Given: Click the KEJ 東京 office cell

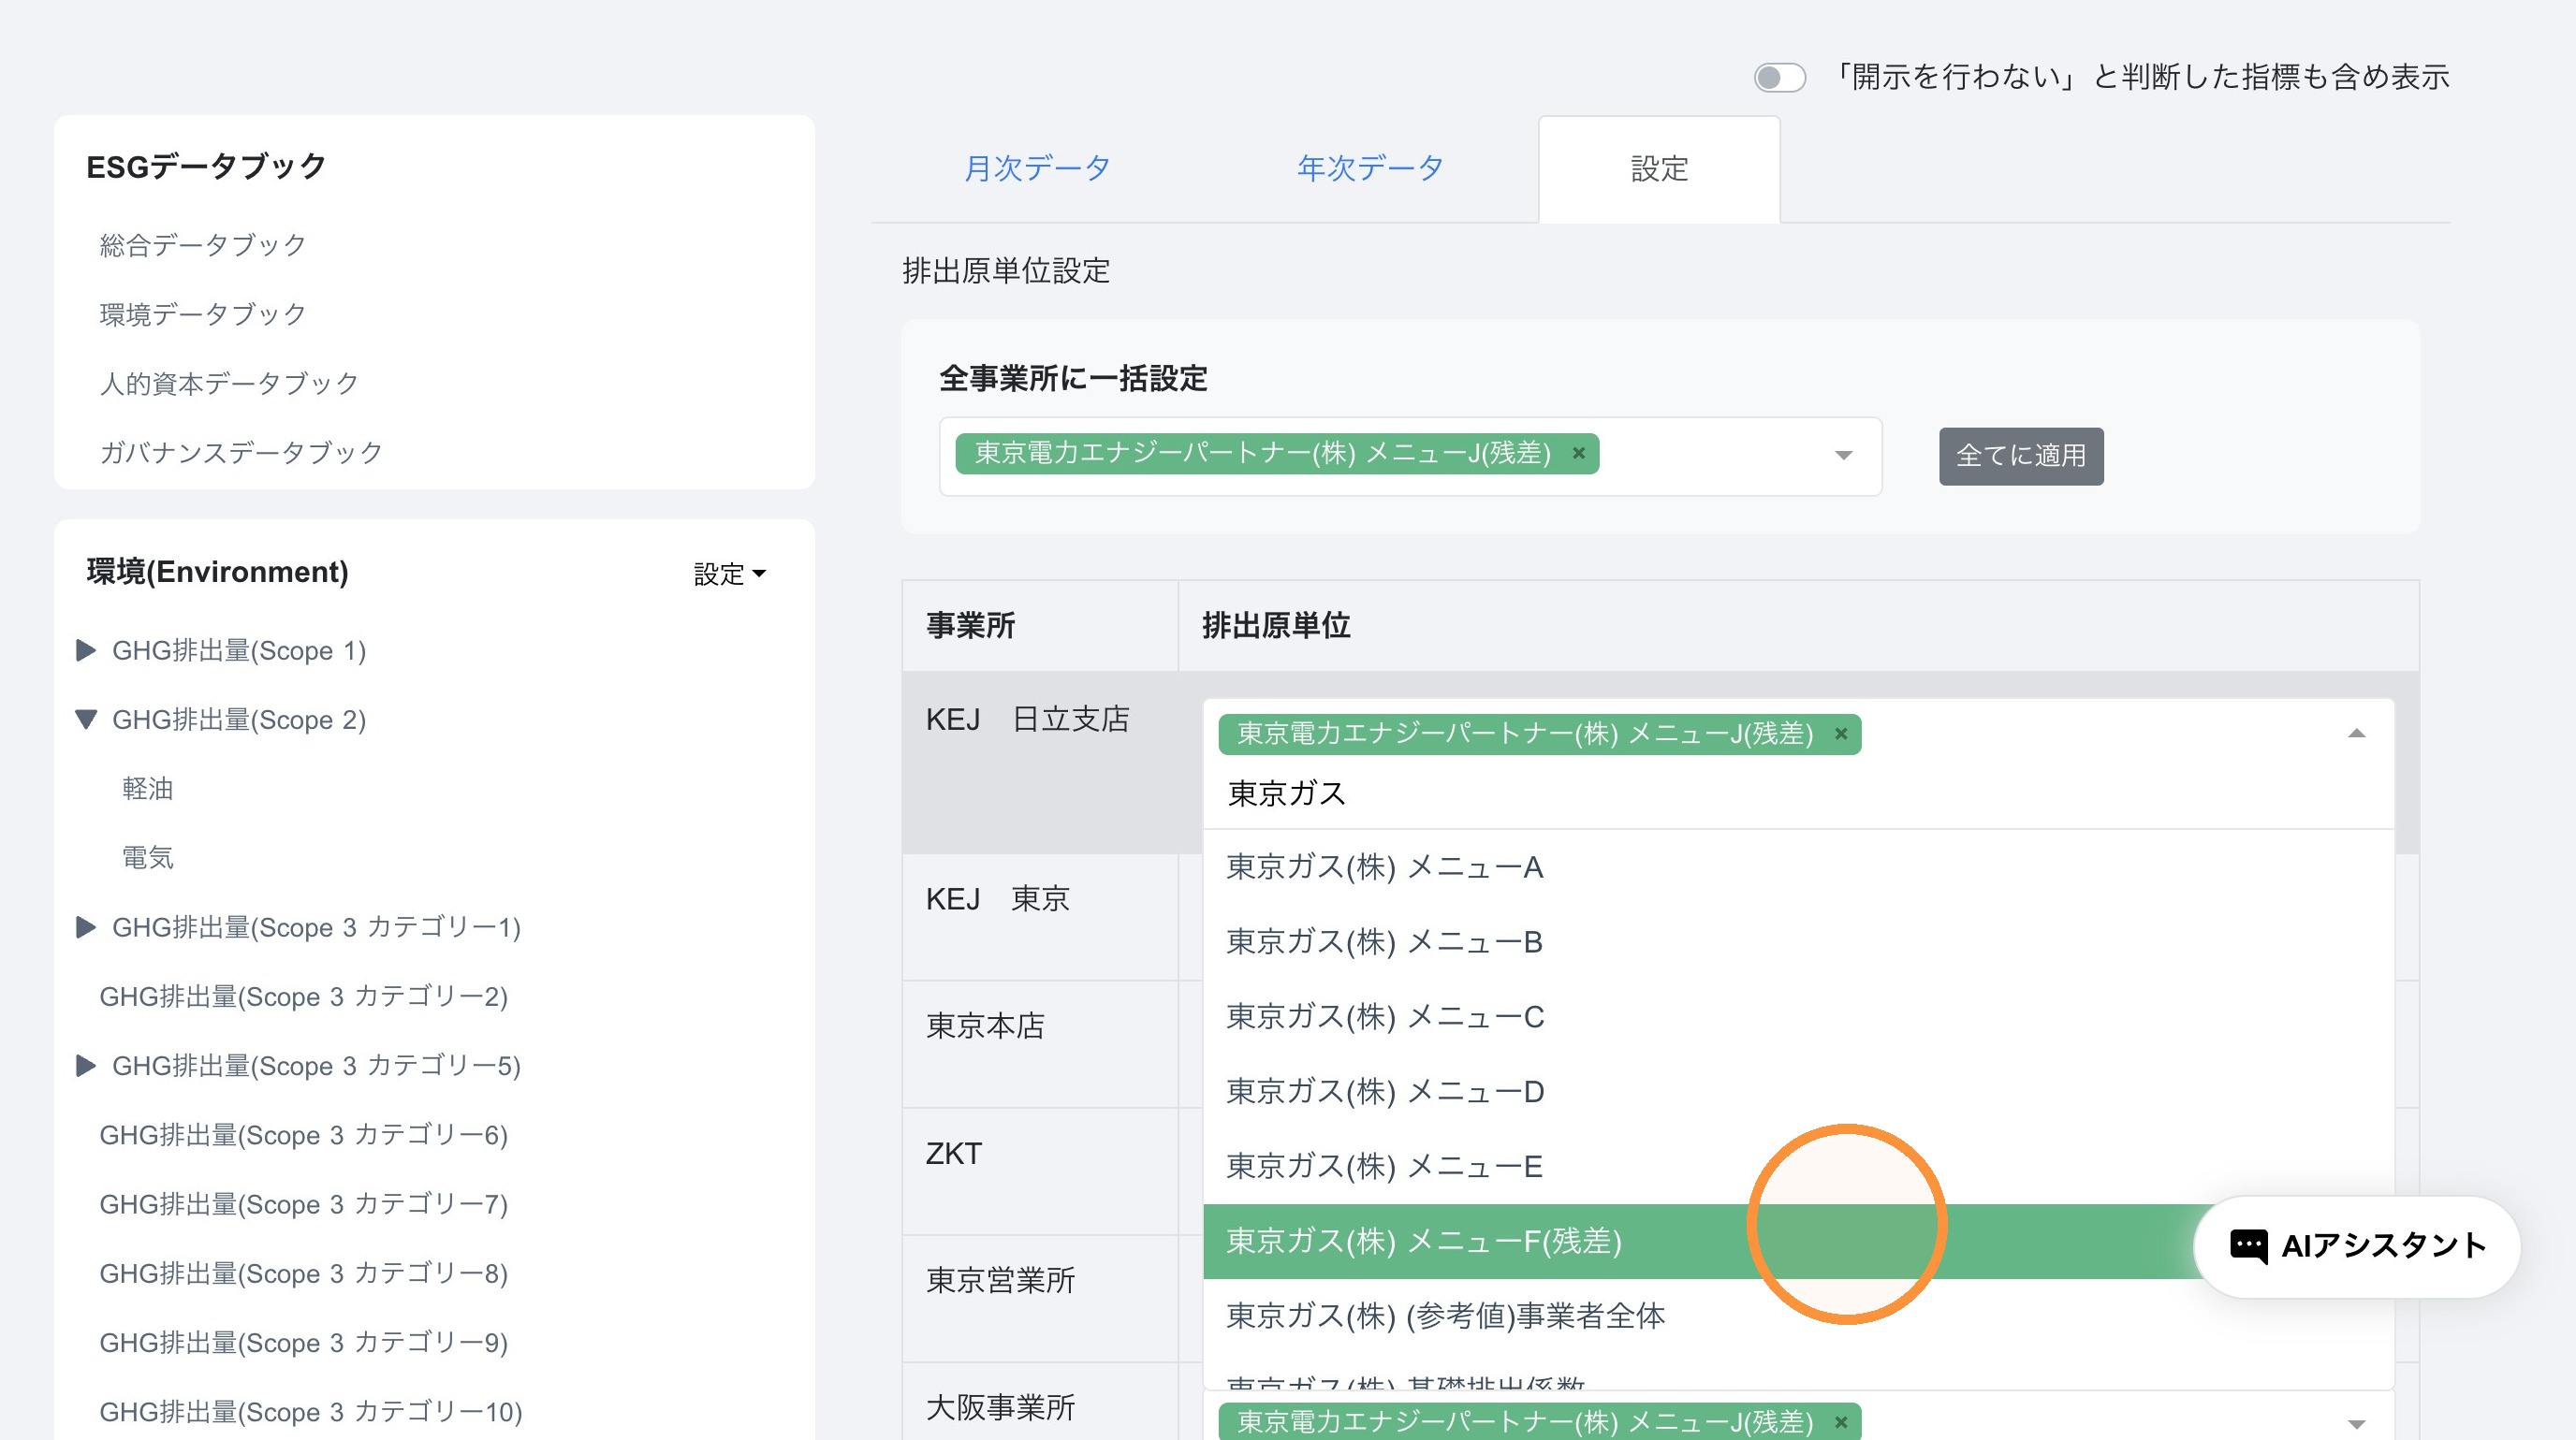Looking at the screenshot, I should pyautogui.click(x=1040, y=916).
